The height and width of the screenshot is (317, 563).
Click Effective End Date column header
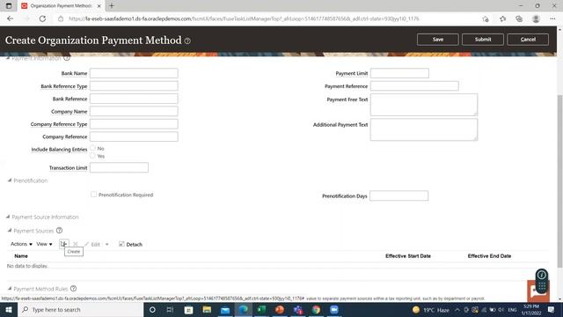point(489,256)
